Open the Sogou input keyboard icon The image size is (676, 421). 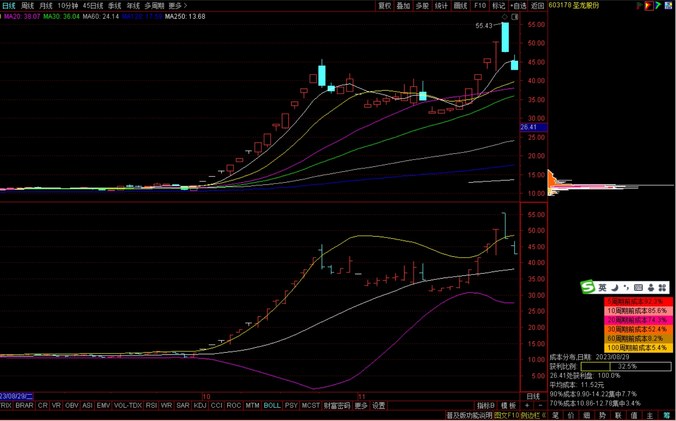638,288
